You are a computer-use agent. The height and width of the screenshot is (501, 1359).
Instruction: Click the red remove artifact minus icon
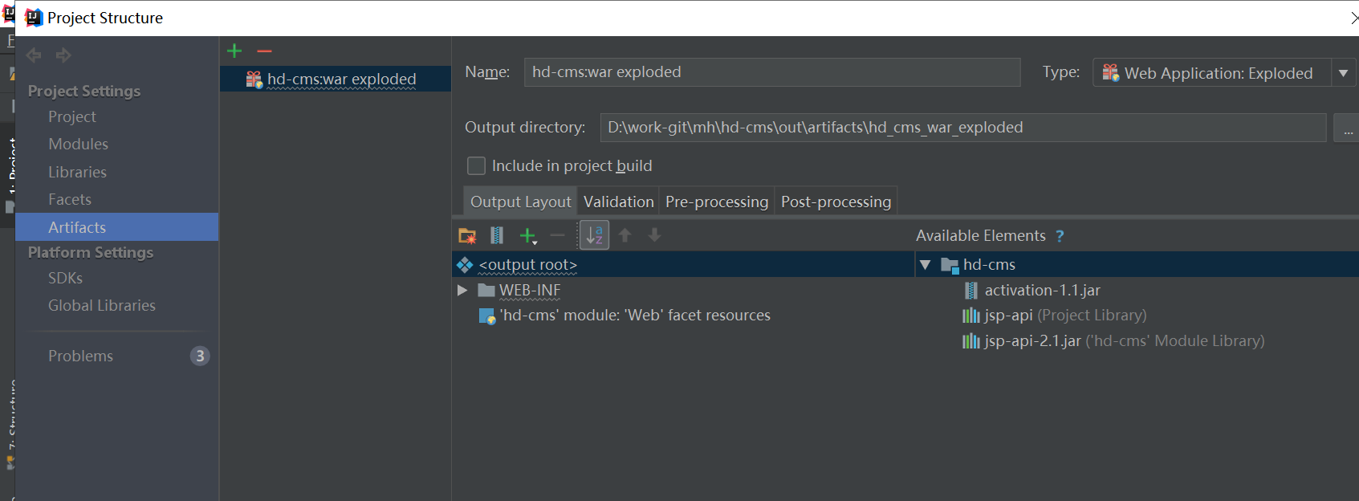(265, 51)
